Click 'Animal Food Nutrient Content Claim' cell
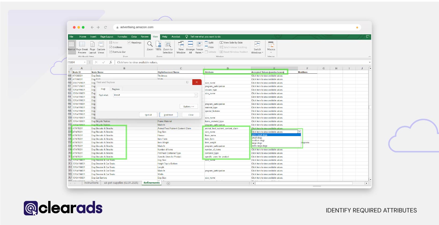Viewport: 439px width, 225px height. [x=181, y=128]
